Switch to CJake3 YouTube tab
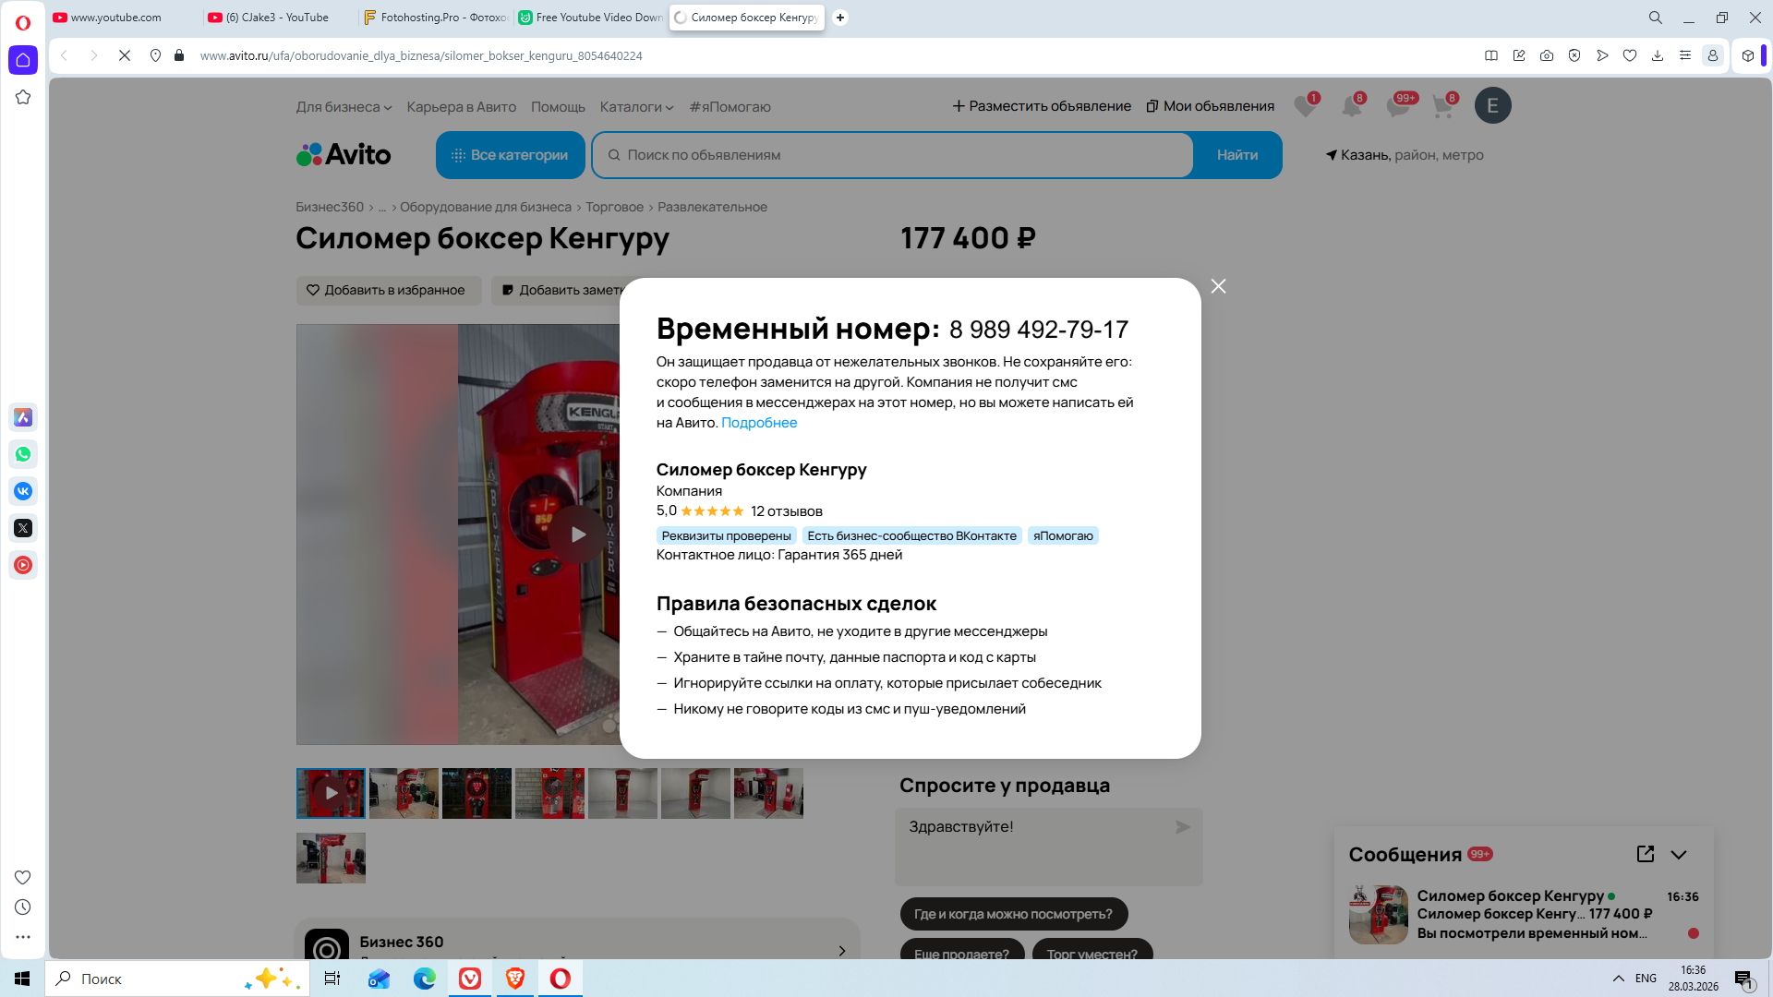This screenshot has width=1773, height=997. pos(277,18)
